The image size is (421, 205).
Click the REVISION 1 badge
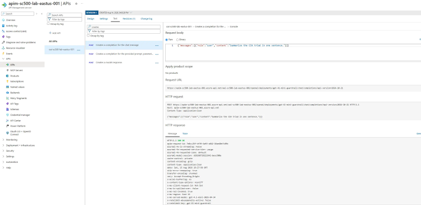click(92, 13)
